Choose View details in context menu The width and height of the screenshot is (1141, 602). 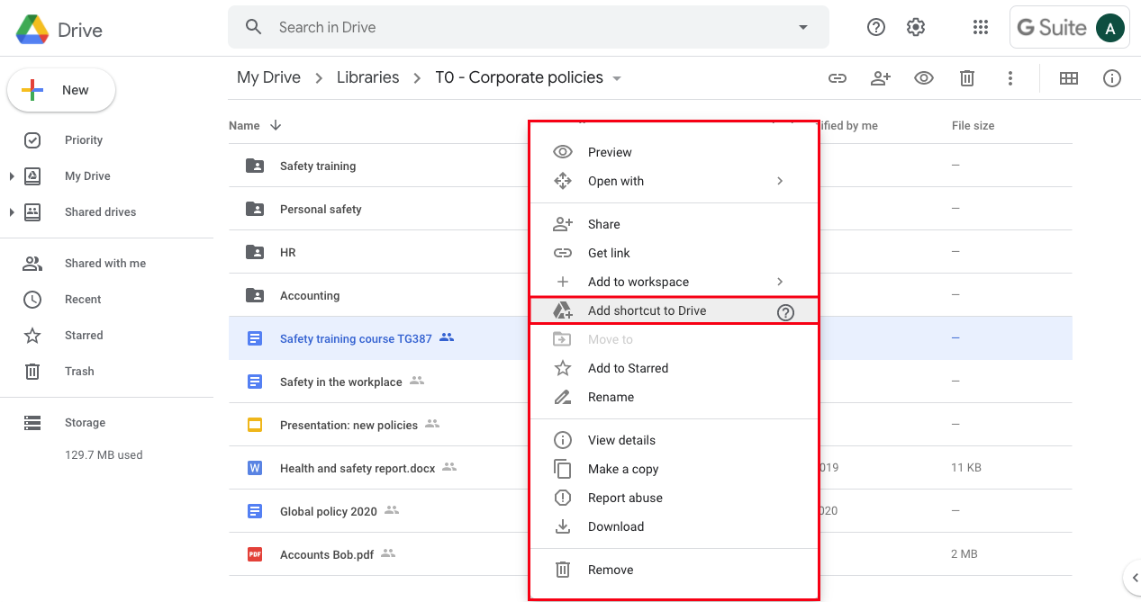(674, 440)
